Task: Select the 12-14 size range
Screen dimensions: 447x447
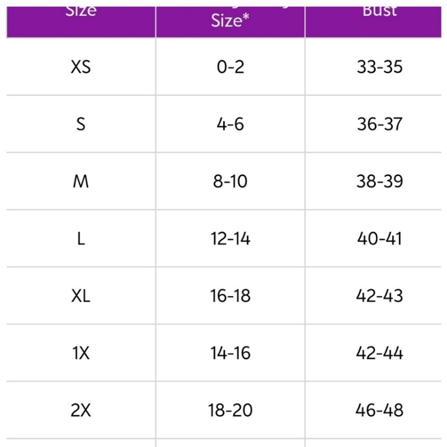Action: point(230,239)
